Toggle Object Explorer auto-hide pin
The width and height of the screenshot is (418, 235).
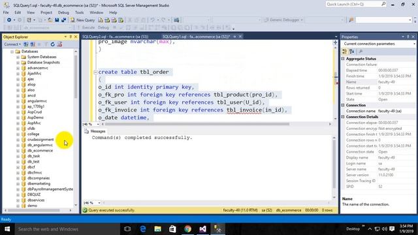pyautogui.click(x=71, y=37)
